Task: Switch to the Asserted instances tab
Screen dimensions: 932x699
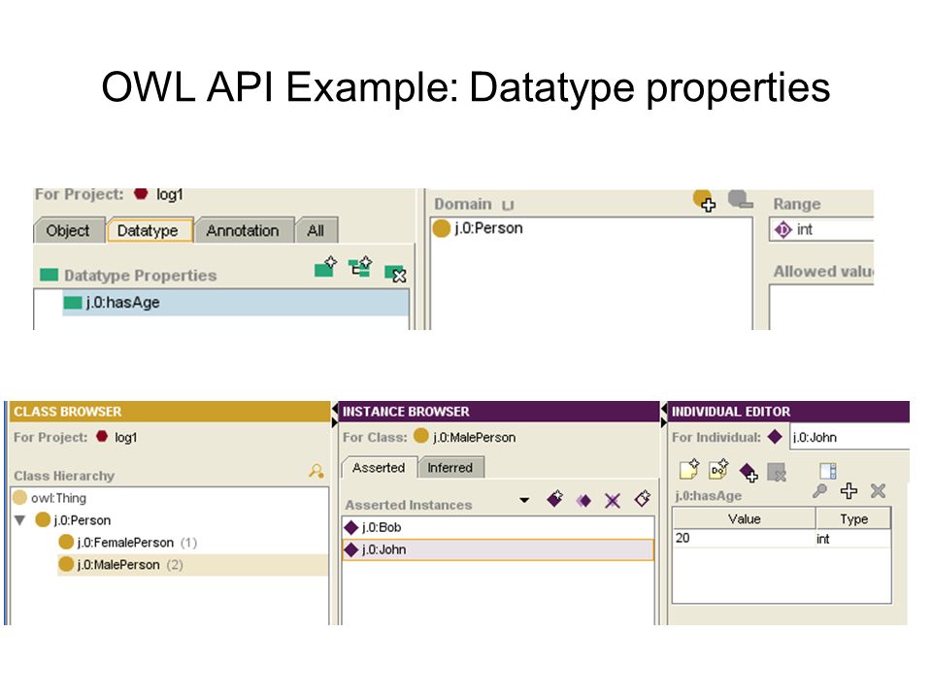Action: click(380, 468)
